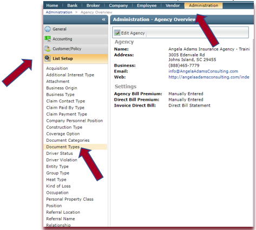
Task: Choose Additional Interest Type entry
Action: pos(70,75)
